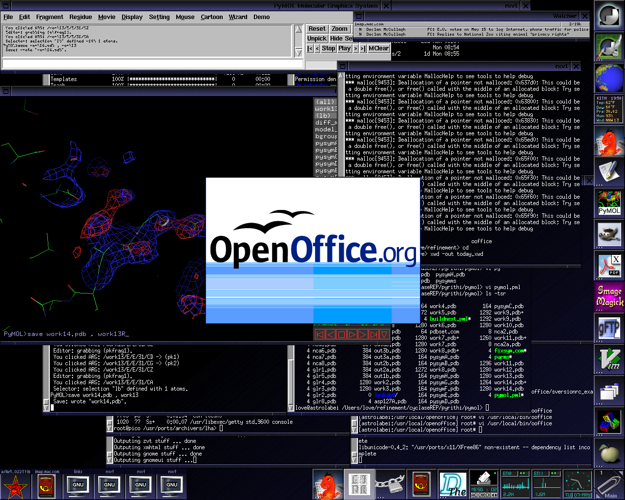Open the Mouse menu
Image resolution: width=625 pixels, height=500 pixels.
pos(185,17)
